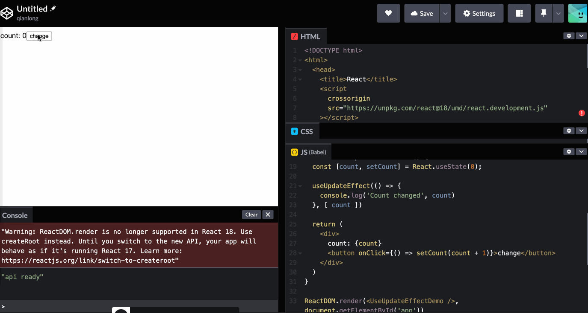Select the HTML editor tab

click(x=306, y=36)
